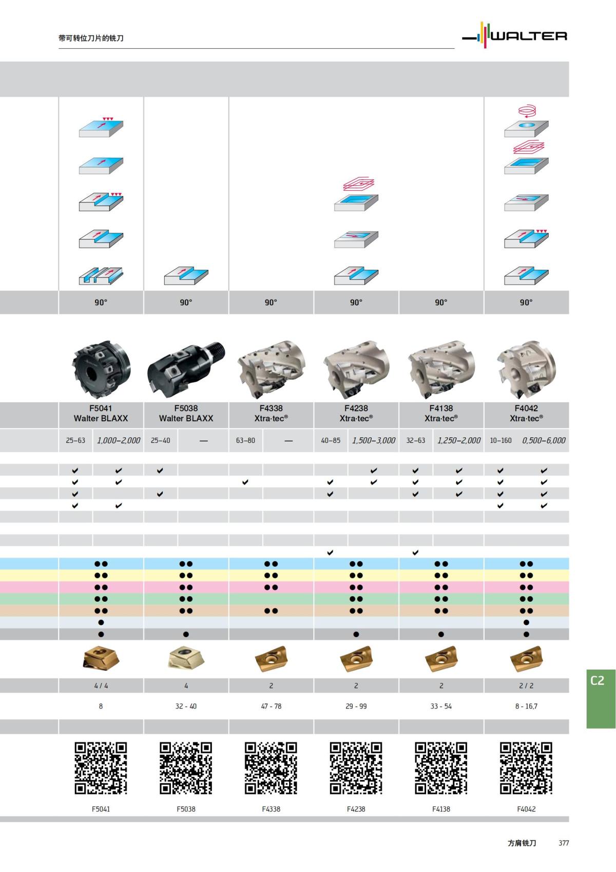
Task: Click the inch range '1,500–3,000'
Action: [x=374, y=440]
